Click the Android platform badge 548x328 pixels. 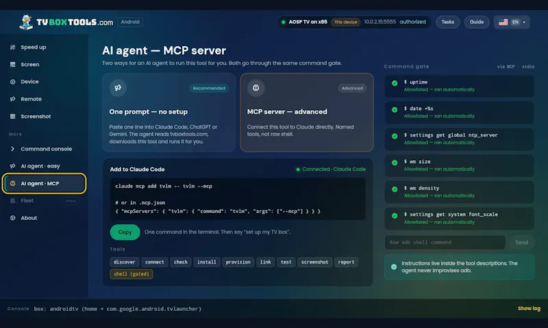(130, 22)
